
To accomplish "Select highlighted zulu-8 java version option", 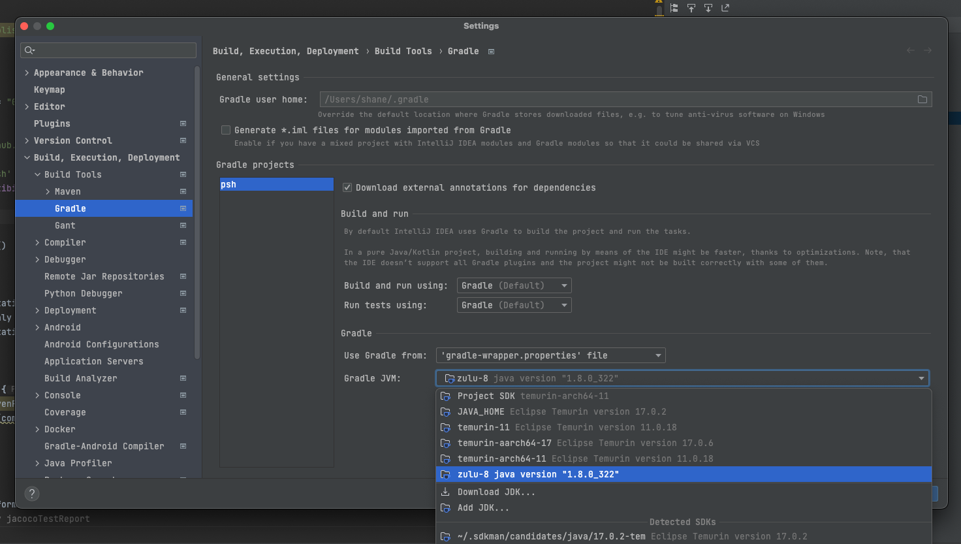I will (684, 474).
